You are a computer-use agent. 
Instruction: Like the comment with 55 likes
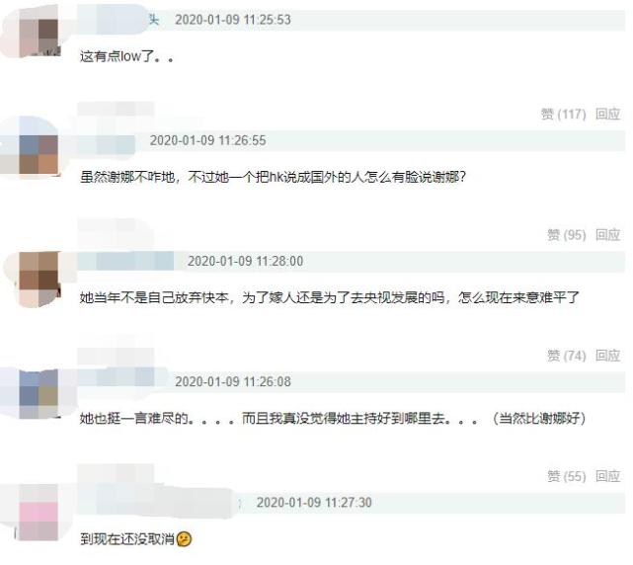coord(567,476)
